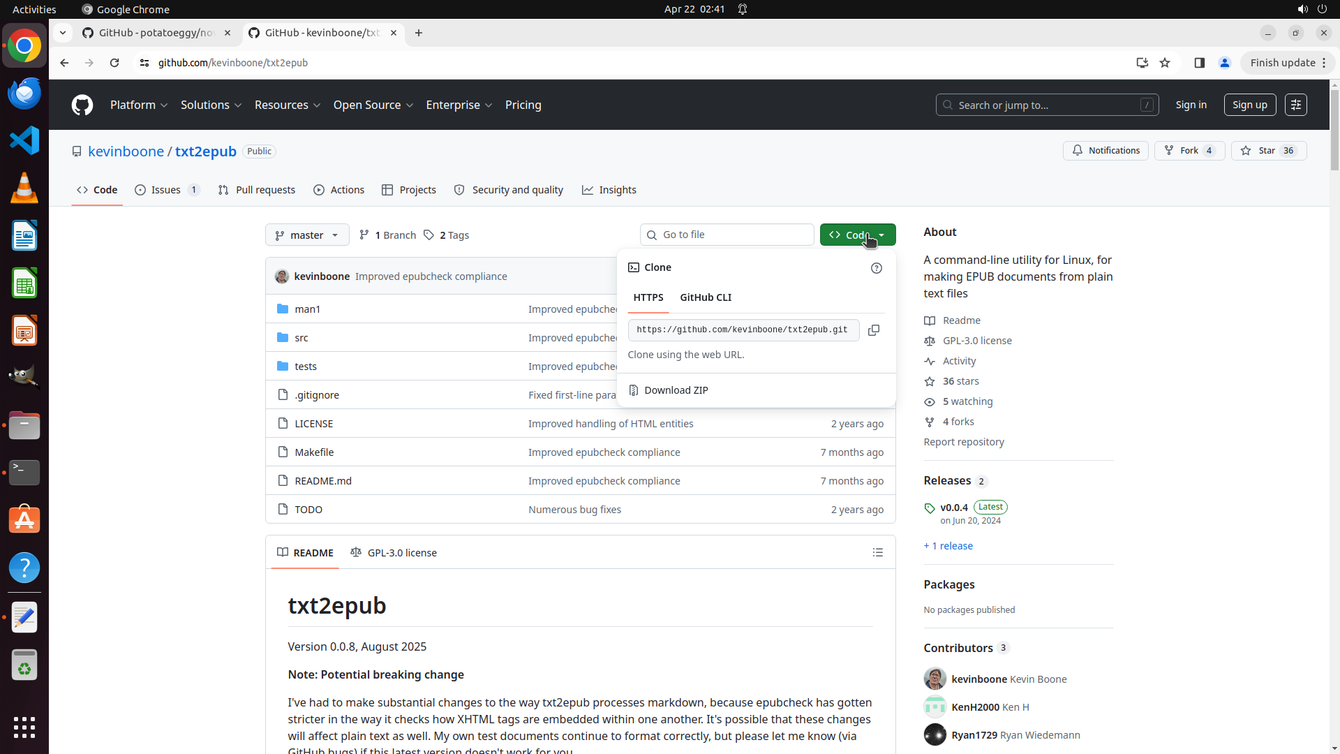Expand the master branch dropdown
The height and width of the screenshot is (754, 1340).
click(307, 235)
